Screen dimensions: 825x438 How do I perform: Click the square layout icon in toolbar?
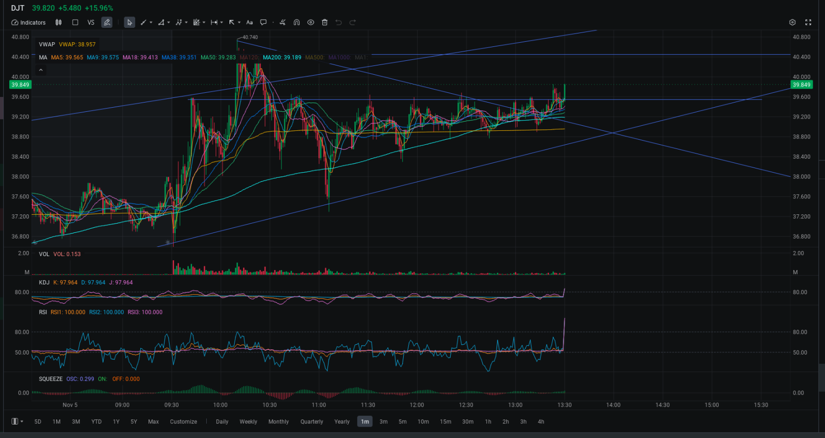(75, 23)
